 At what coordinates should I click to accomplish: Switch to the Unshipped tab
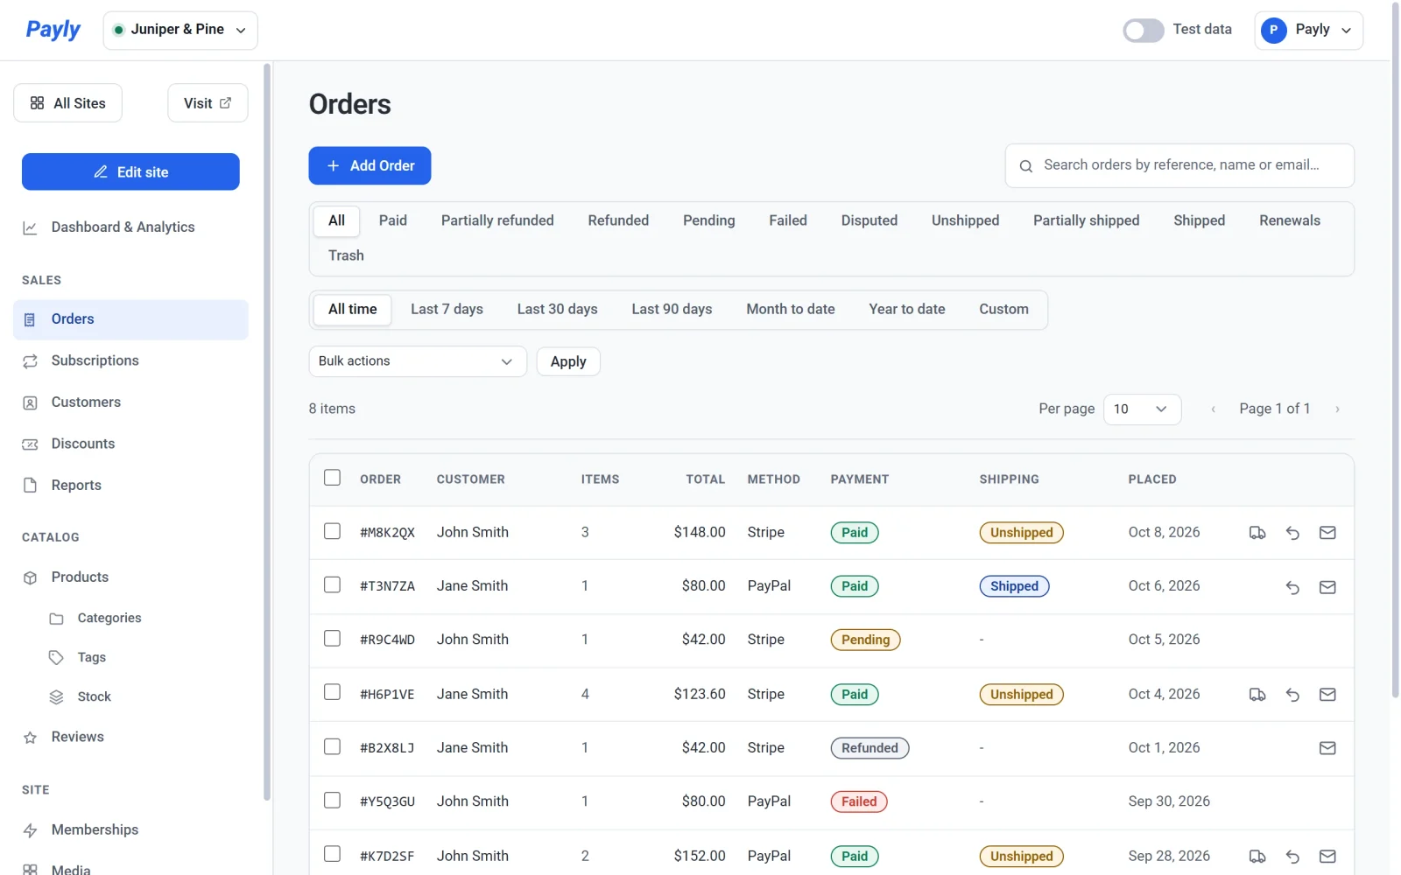point(965,220)
